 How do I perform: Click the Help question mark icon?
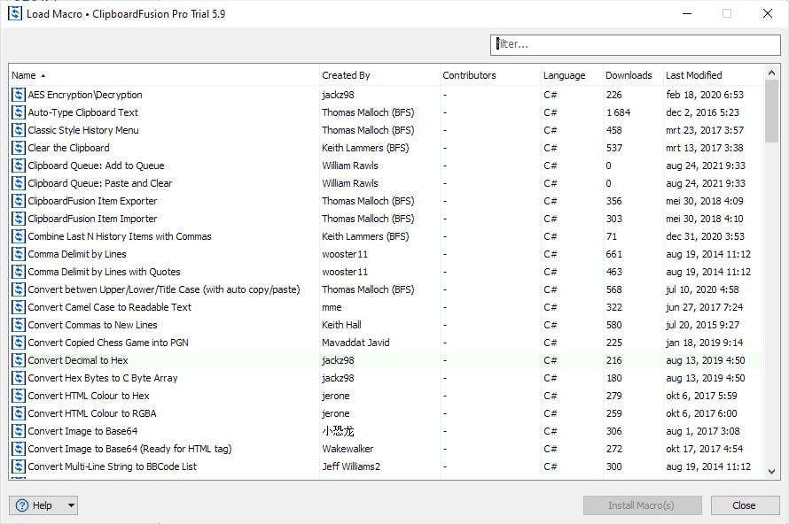tap(22, 505)
